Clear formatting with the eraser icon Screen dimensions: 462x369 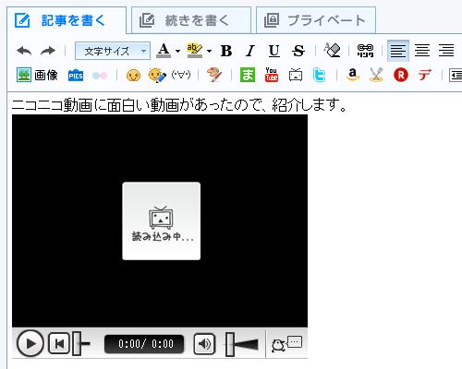click(332, 50)
